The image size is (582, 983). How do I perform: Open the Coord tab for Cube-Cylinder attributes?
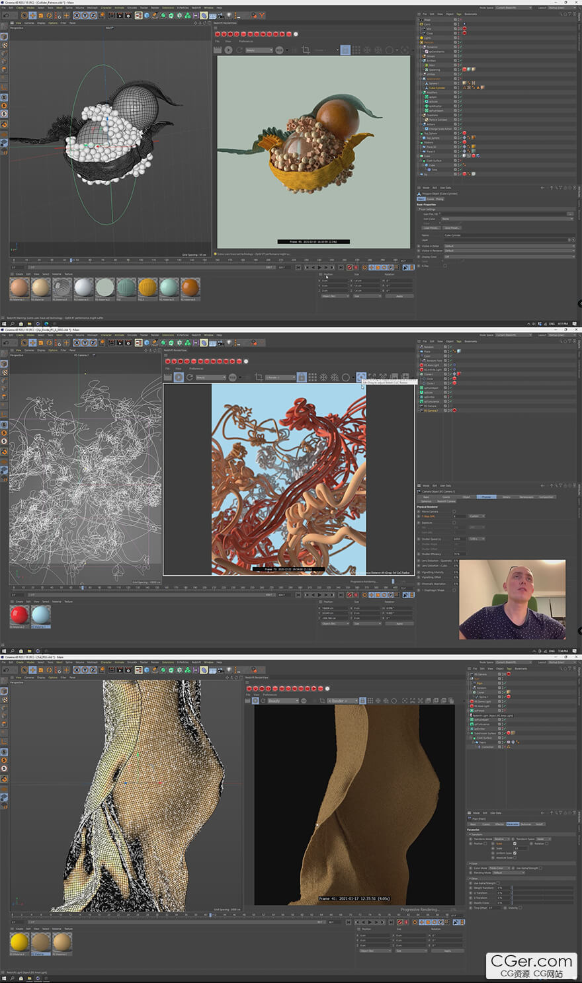[x=430, y=199]
